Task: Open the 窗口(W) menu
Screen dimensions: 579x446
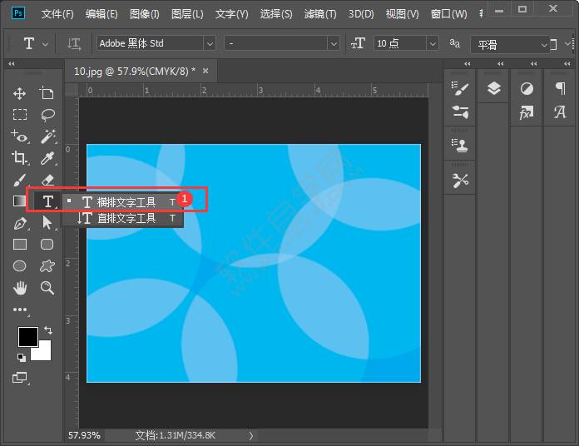Action: click(x=448, y=14)
